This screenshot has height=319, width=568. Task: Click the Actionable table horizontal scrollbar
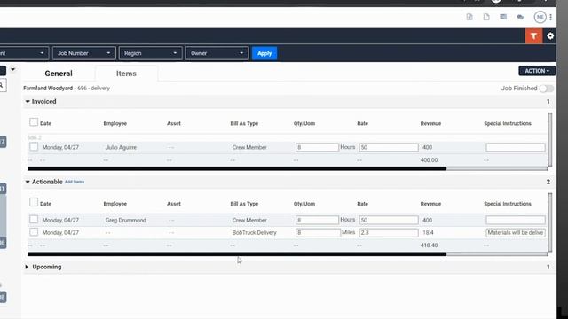tap(237, 254)
